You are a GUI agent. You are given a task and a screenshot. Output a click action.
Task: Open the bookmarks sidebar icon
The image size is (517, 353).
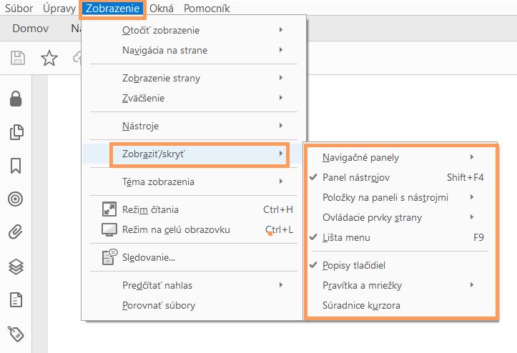tap(16, 166)
